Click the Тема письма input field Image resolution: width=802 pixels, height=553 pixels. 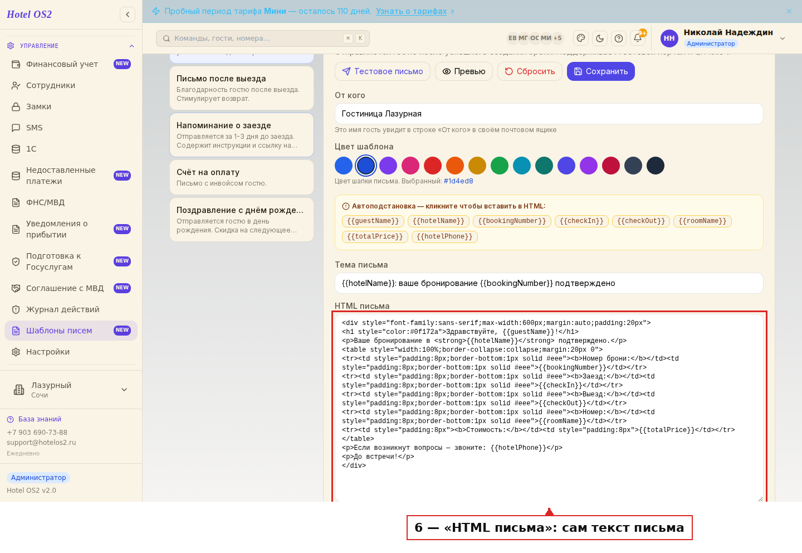[x=549, y=283]
